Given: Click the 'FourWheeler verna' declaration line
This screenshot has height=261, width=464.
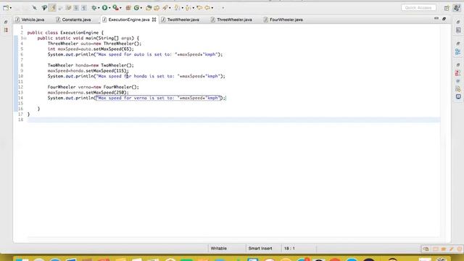Looking at the screenshot, I should click(x=94, y=87).
